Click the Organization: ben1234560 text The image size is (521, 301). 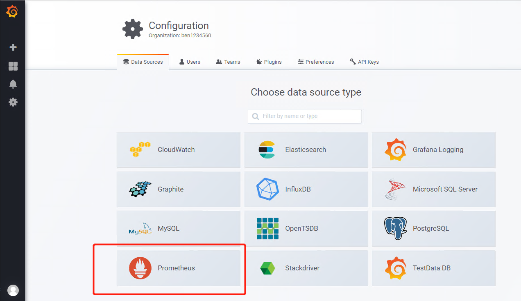[180, 36]
